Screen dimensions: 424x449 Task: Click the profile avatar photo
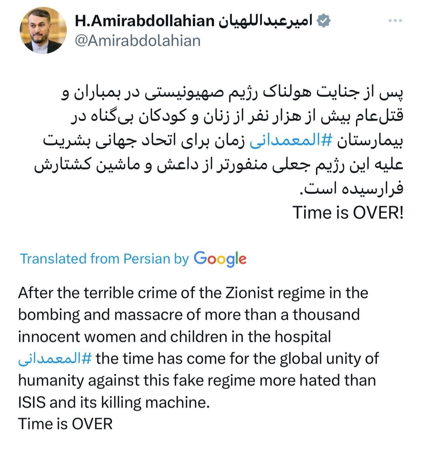click(43, 31)
